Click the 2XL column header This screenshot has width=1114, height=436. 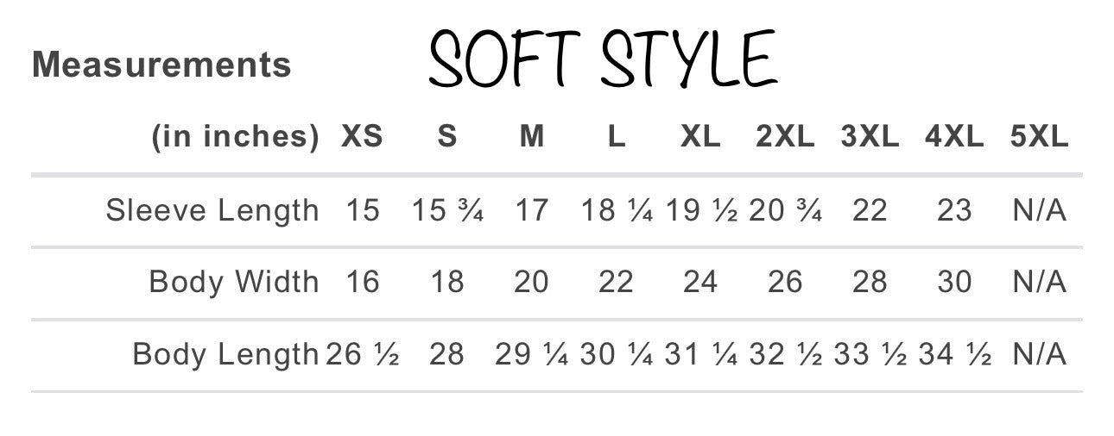pyautogui.click(x=785, y=136)
